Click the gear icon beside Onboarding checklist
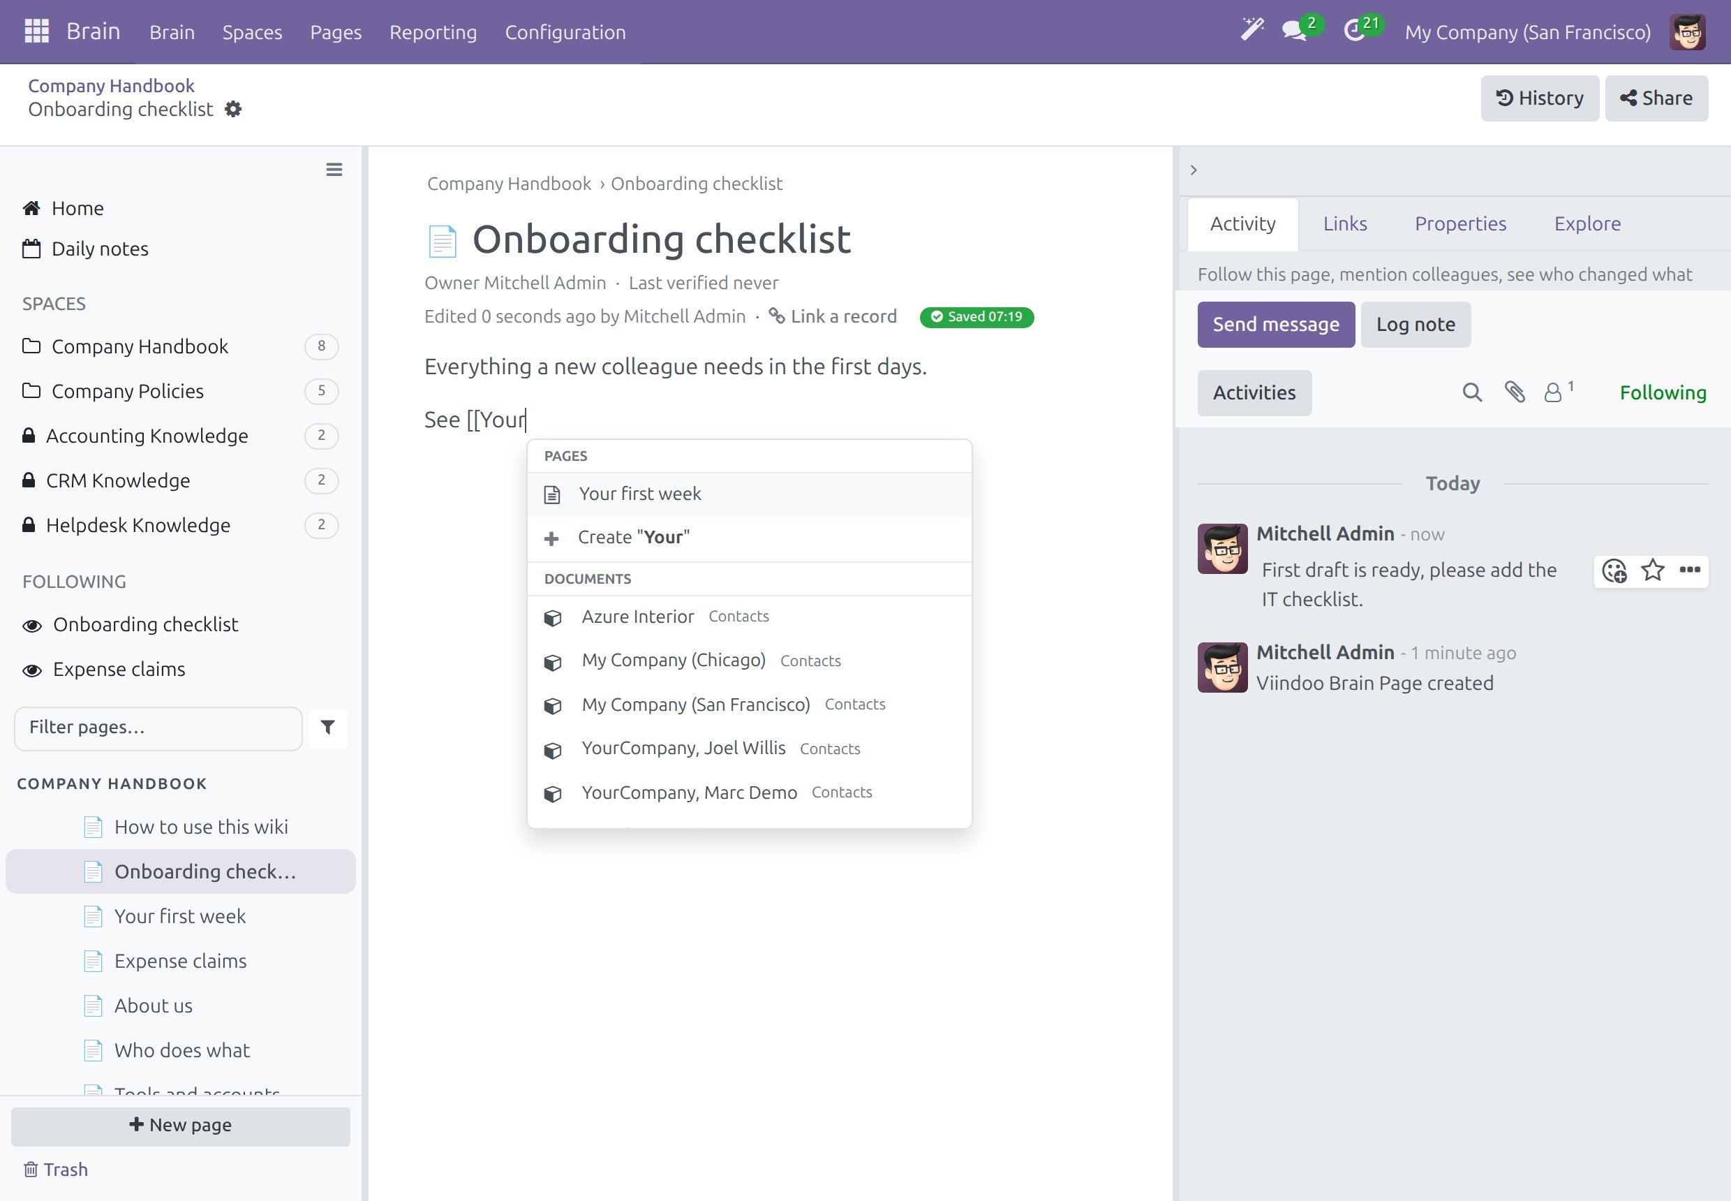This screenshot has height=1201, width=1731. pos(234,109)
